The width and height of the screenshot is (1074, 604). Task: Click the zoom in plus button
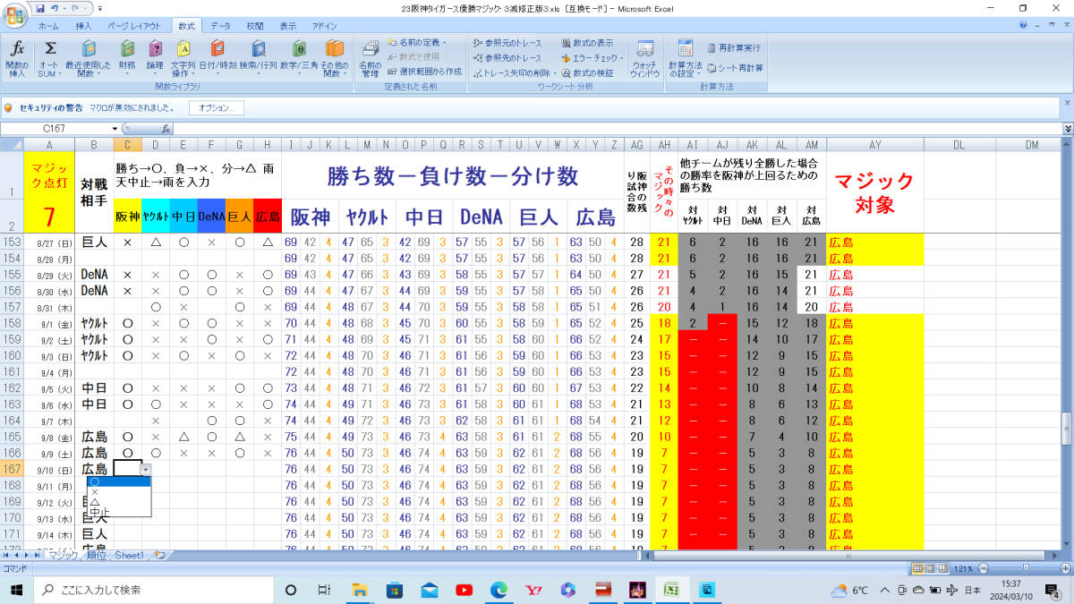(x=1063, y=567)
